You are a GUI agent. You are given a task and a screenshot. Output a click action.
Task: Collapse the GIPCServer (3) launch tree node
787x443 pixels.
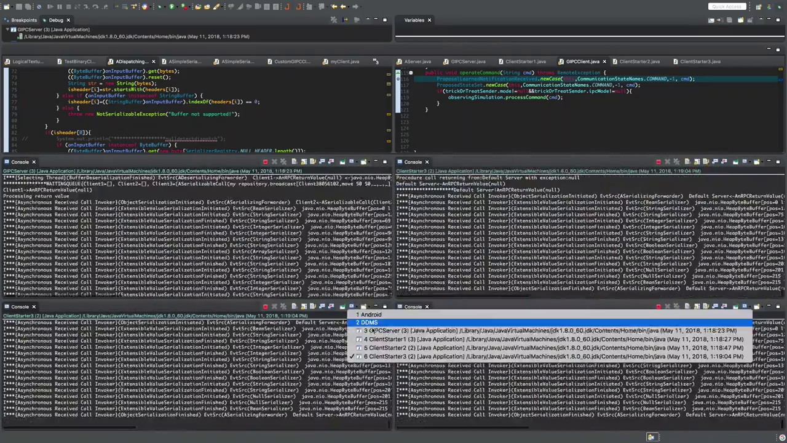coord(7,30)
